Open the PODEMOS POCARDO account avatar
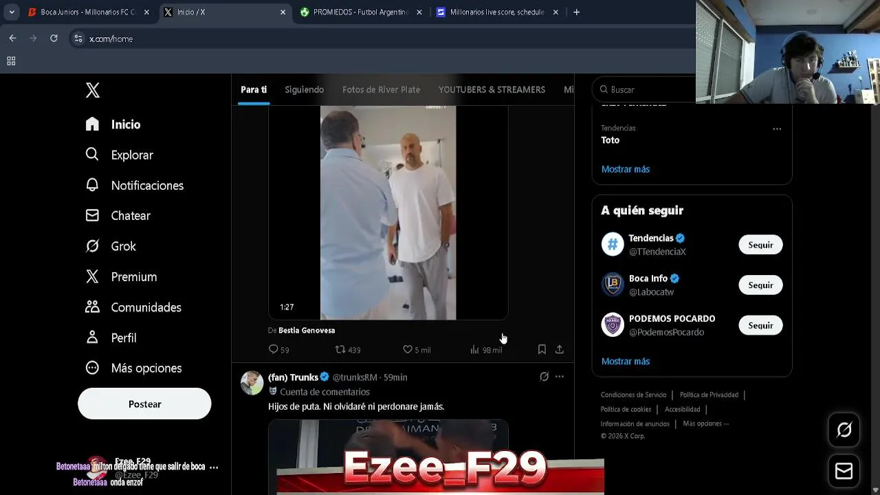Screen dimensions: 880x495 coord(613,325)
